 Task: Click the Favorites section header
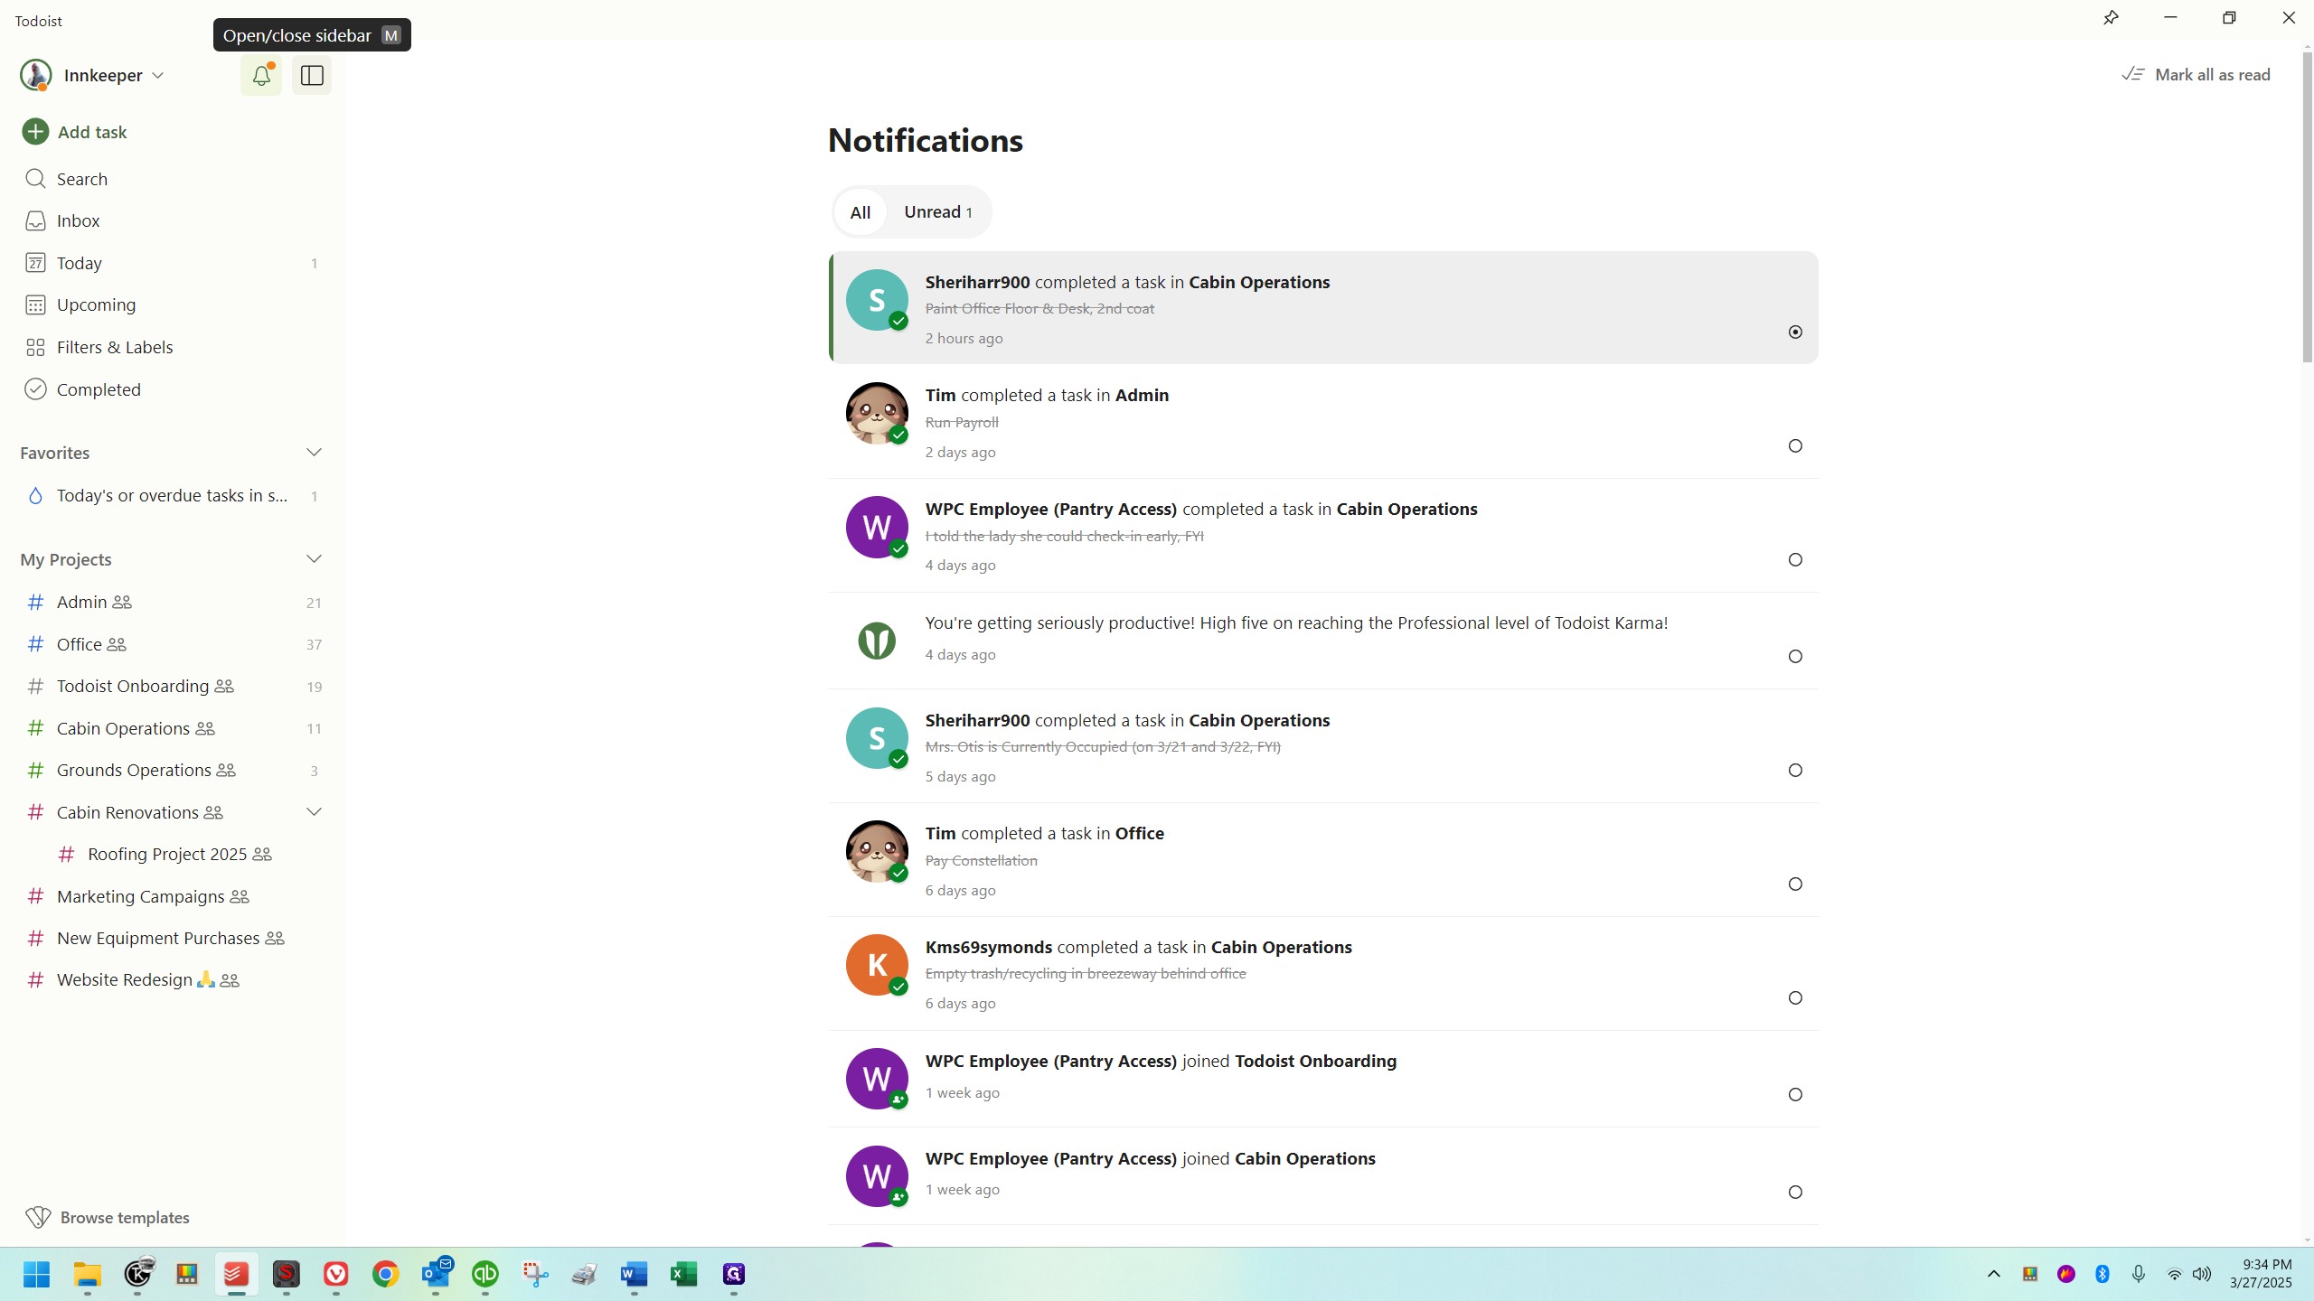[x=55, y=453]
